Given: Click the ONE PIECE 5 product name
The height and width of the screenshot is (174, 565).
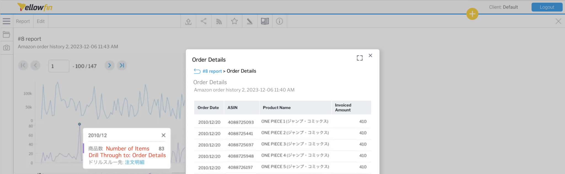Looking at the screenshot, I should [x=295, y=167].
